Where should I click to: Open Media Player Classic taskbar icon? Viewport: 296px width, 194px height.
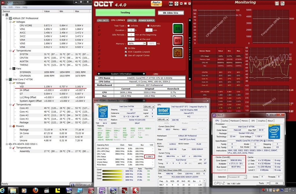[47, 191]
